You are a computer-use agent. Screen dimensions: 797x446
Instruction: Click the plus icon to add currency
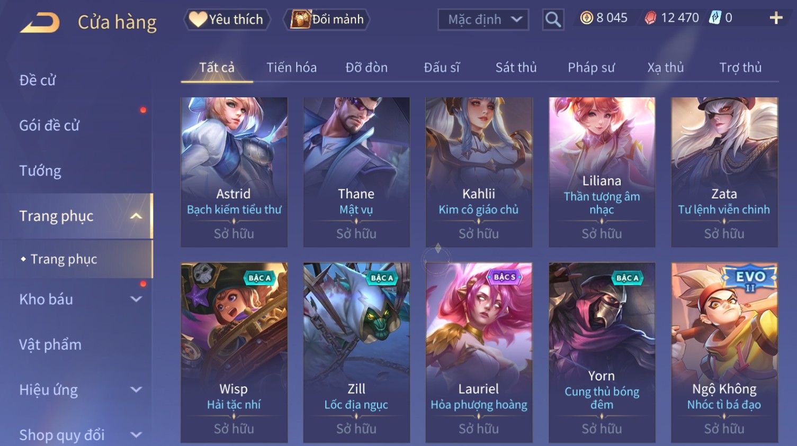tap(776, 18)
